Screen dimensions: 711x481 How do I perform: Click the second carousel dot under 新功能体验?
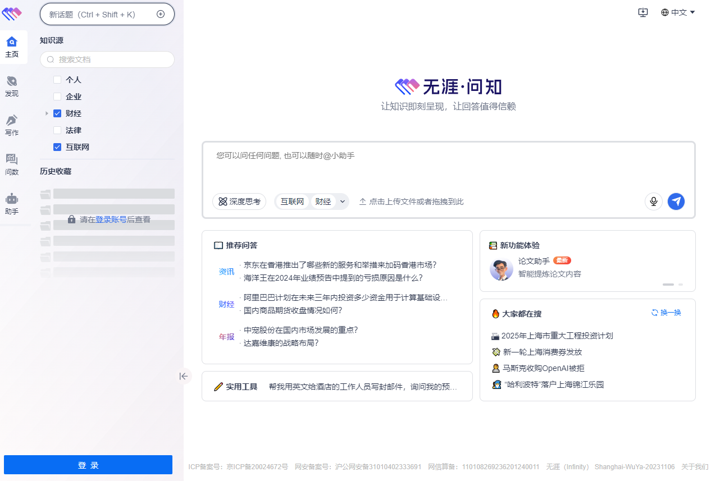tap(681, 285)
